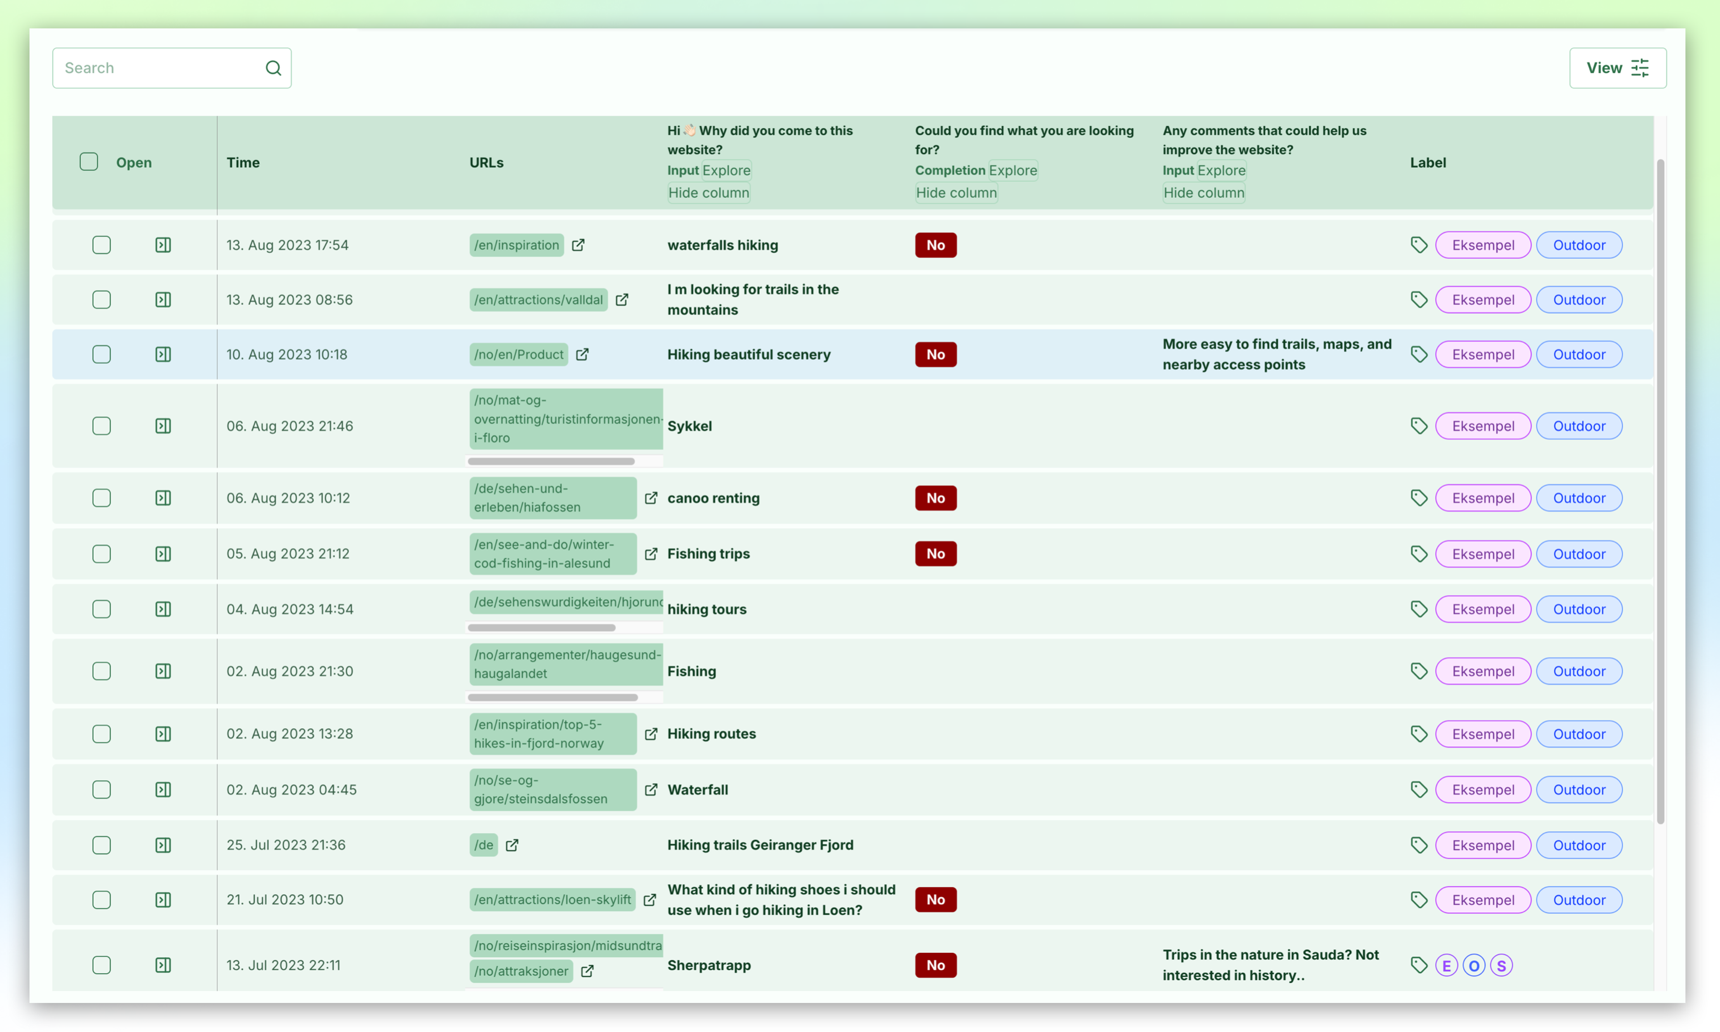The height and width of the screenshot is (1032, 1720).
Task: Click the tag icon in Sherpatrapp row
Action: tap(1419, 965)
